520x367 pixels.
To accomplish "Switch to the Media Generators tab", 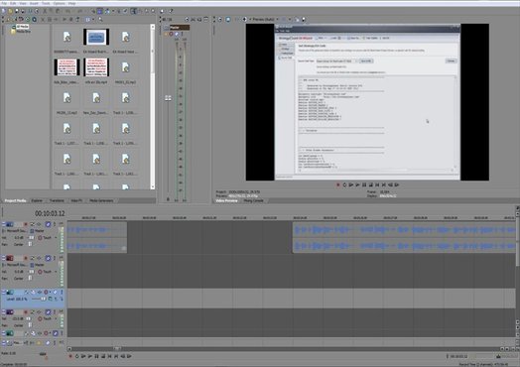I will (x=101, y=200).
